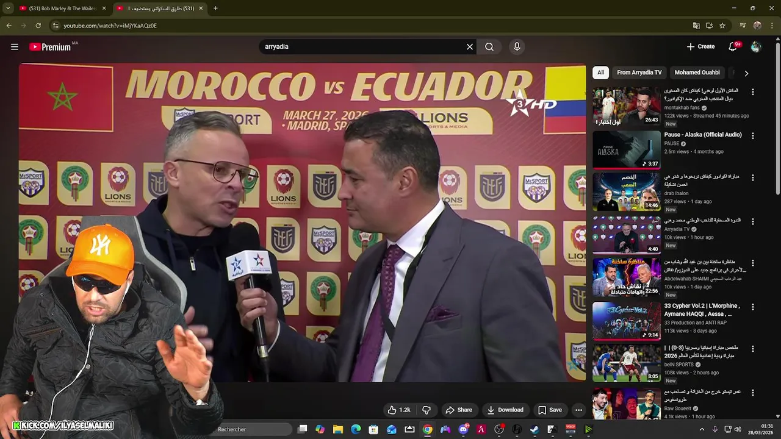Open Discord from the taskbar
Viewport: 781px width, 439px height.
pyautogui.click(x=463, y=429)
